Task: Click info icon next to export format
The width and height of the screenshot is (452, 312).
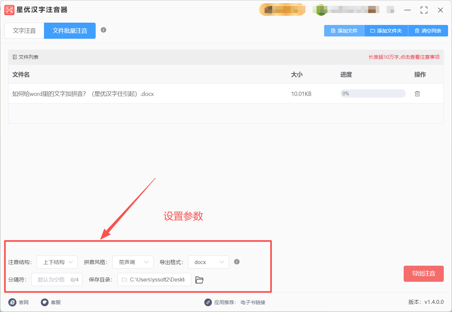Action: pos(237,262)
